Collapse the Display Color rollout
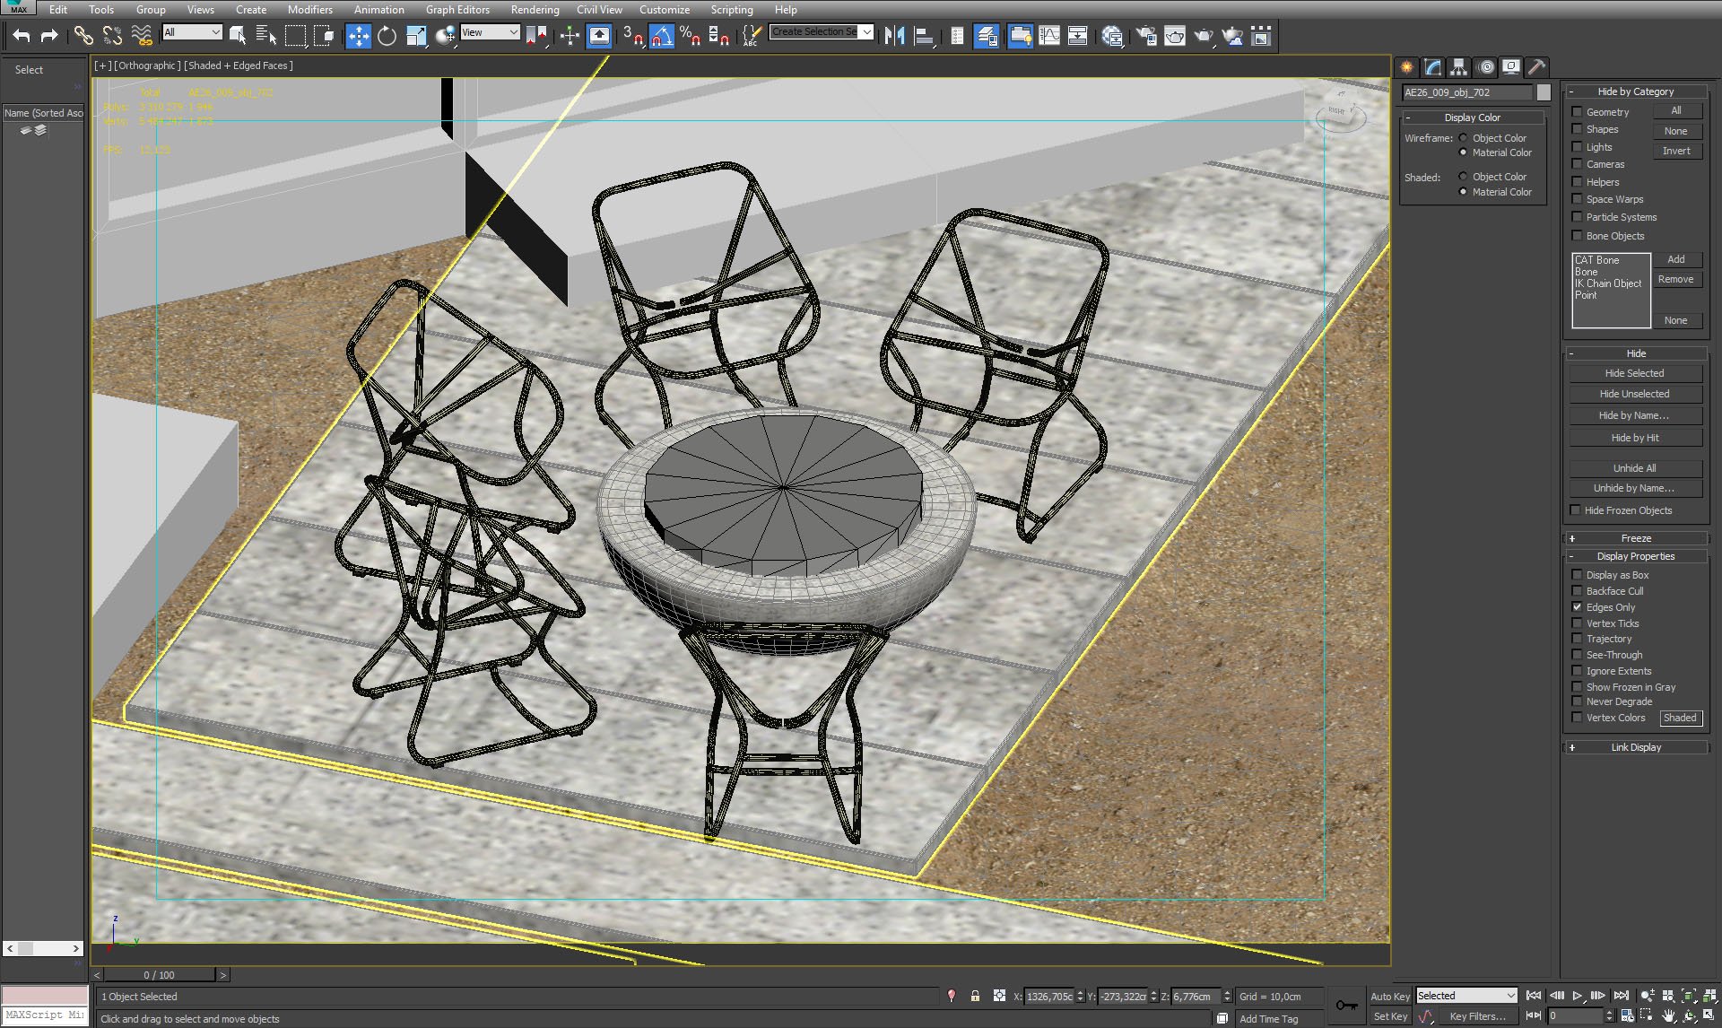Viewport: 1722px width, 1028px height. pyautogui.click(x=1473, y=118)
